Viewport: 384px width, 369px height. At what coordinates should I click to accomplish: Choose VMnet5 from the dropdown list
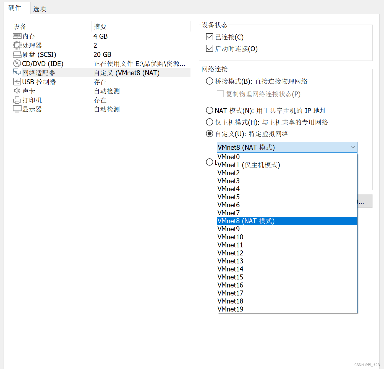point(287,197)
